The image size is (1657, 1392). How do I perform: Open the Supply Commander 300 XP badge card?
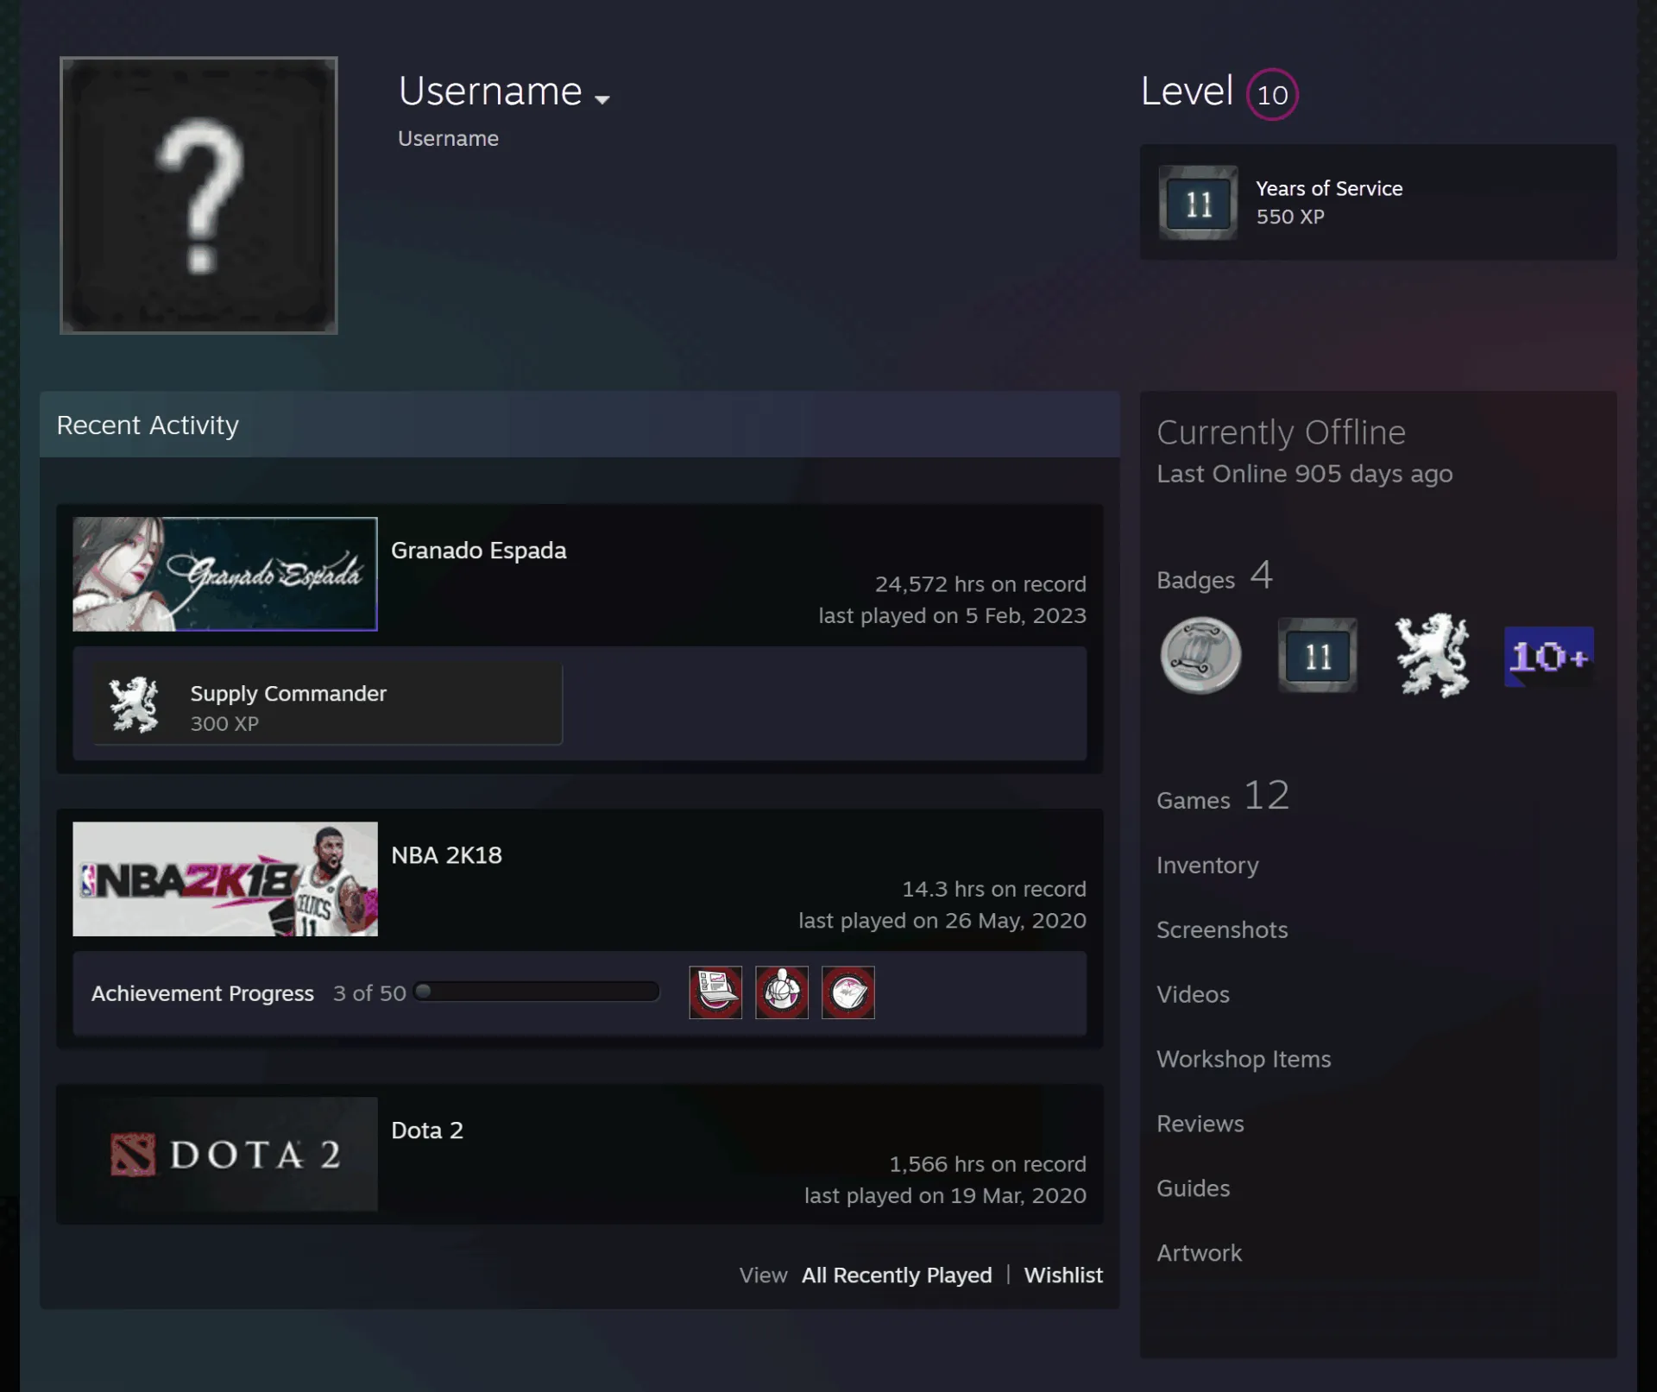[x=328, y=704]
